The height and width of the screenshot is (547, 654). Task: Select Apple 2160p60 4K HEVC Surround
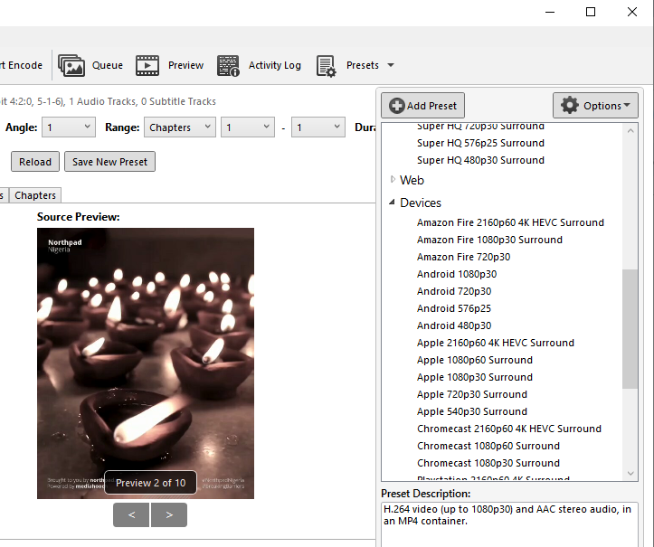coord(496,343)
